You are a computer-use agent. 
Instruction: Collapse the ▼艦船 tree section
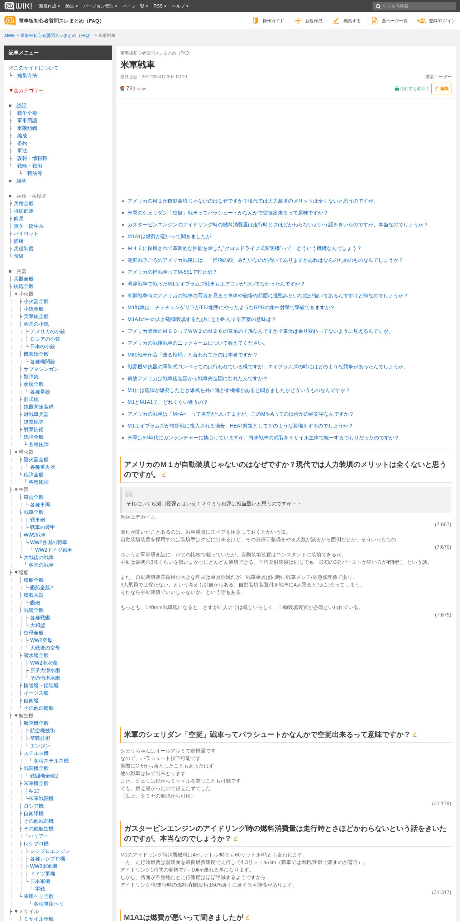pos(21,572)
